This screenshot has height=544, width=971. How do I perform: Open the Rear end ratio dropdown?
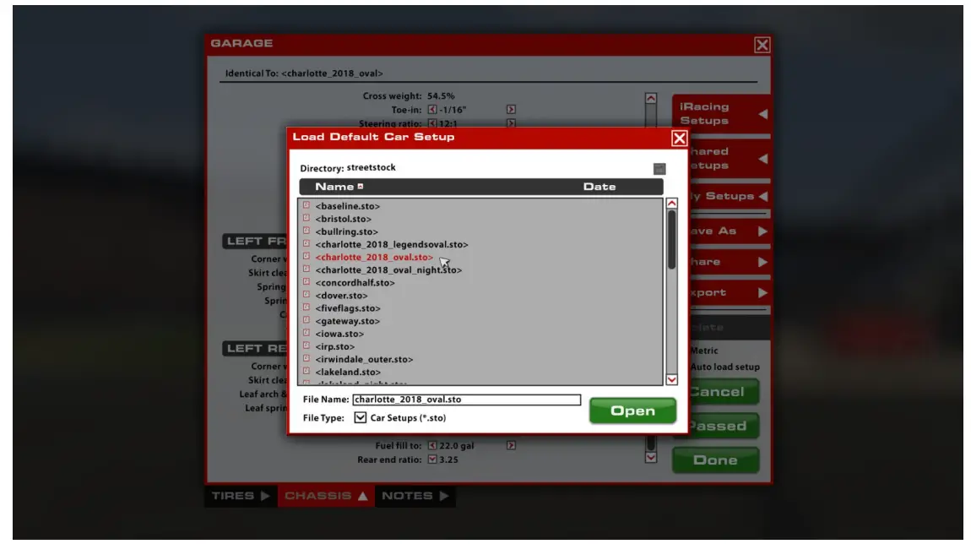432,460
